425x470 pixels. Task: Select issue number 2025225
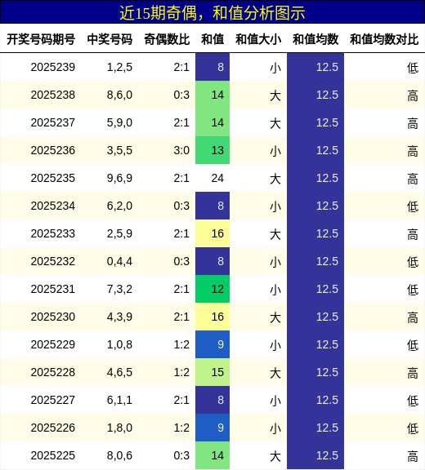pyautogui.click(x=53, y=455)
